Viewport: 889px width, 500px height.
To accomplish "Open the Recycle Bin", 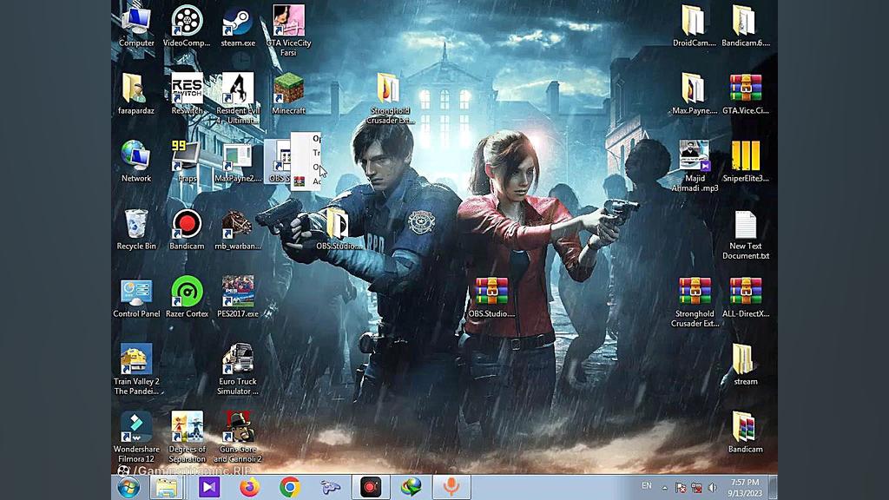I will click(x=136, y=229).
